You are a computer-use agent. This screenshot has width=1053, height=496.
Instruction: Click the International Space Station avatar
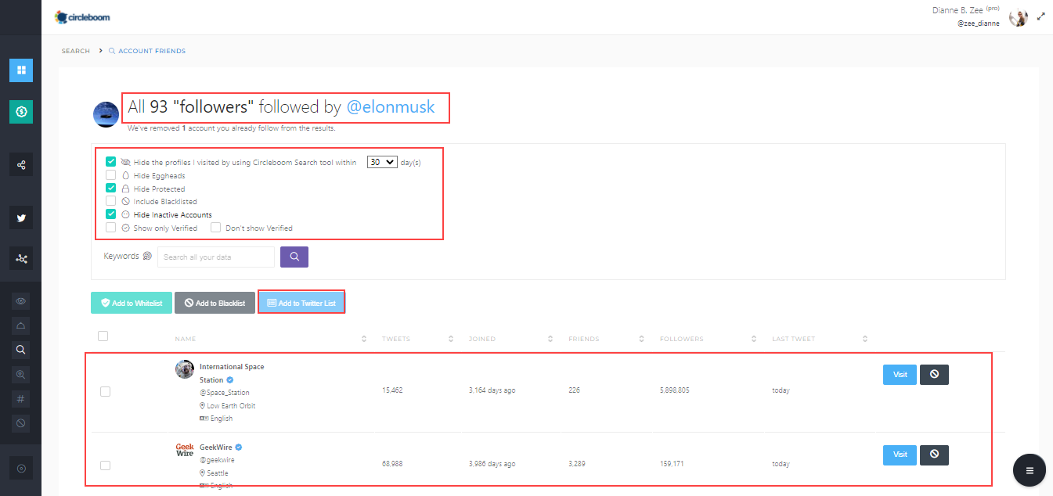pos(185,369)
